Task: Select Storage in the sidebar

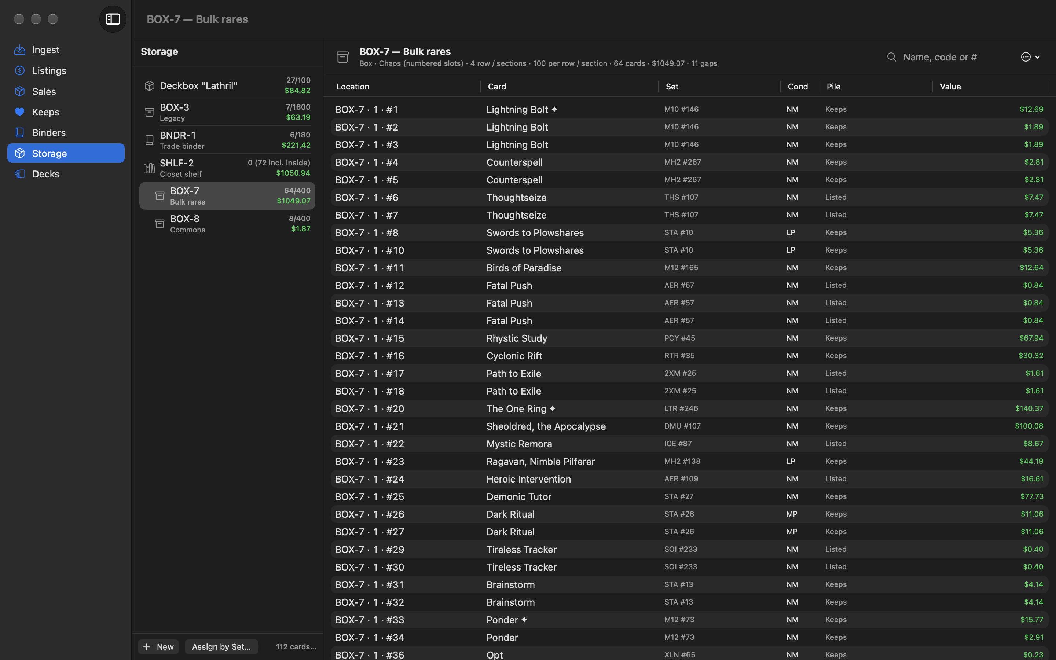Action: click(x=66, y=153)
